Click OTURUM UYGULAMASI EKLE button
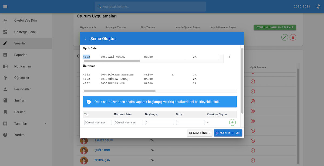The image size is (324, 166). pos(275,27)
